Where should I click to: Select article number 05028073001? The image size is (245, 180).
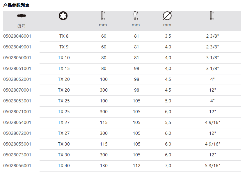point(17,155)
